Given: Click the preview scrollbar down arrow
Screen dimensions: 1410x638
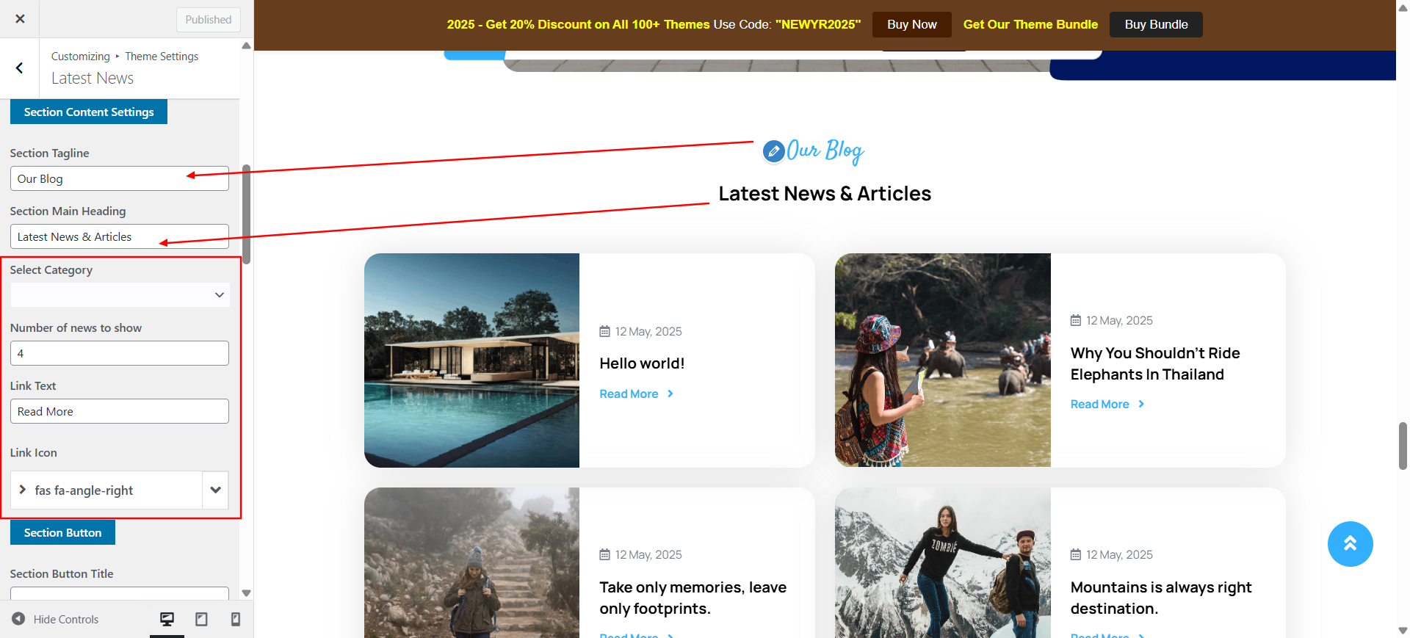Looking at the screenshot, I should click(x=1403, y=631).
